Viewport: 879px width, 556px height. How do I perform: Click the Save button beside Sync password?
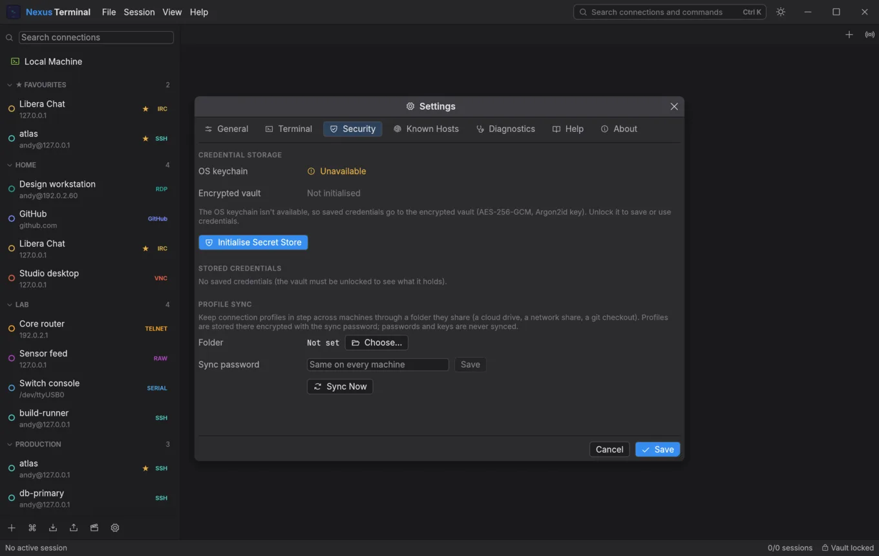(471, 365)
